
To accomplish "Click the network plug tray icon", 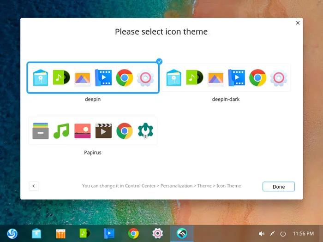I will coord(272,234).
